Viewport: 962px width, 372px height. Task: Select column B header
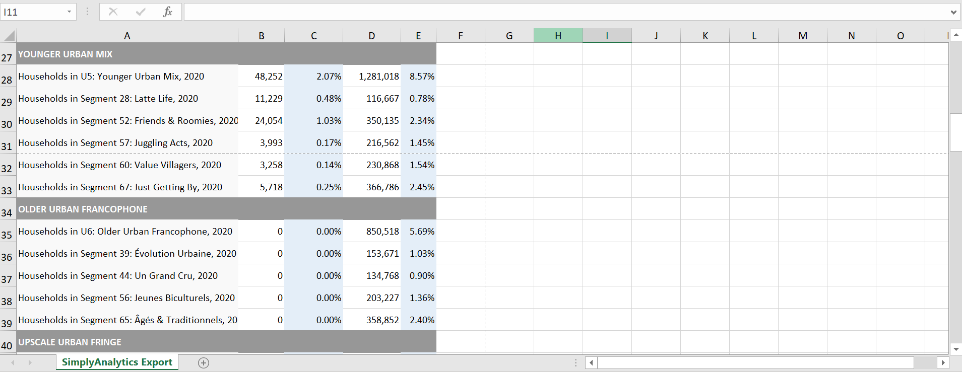[x=262, y=36]
